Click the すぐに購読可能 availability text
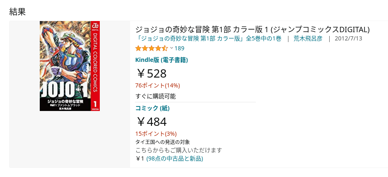388x177 pixels. [156, 97]
